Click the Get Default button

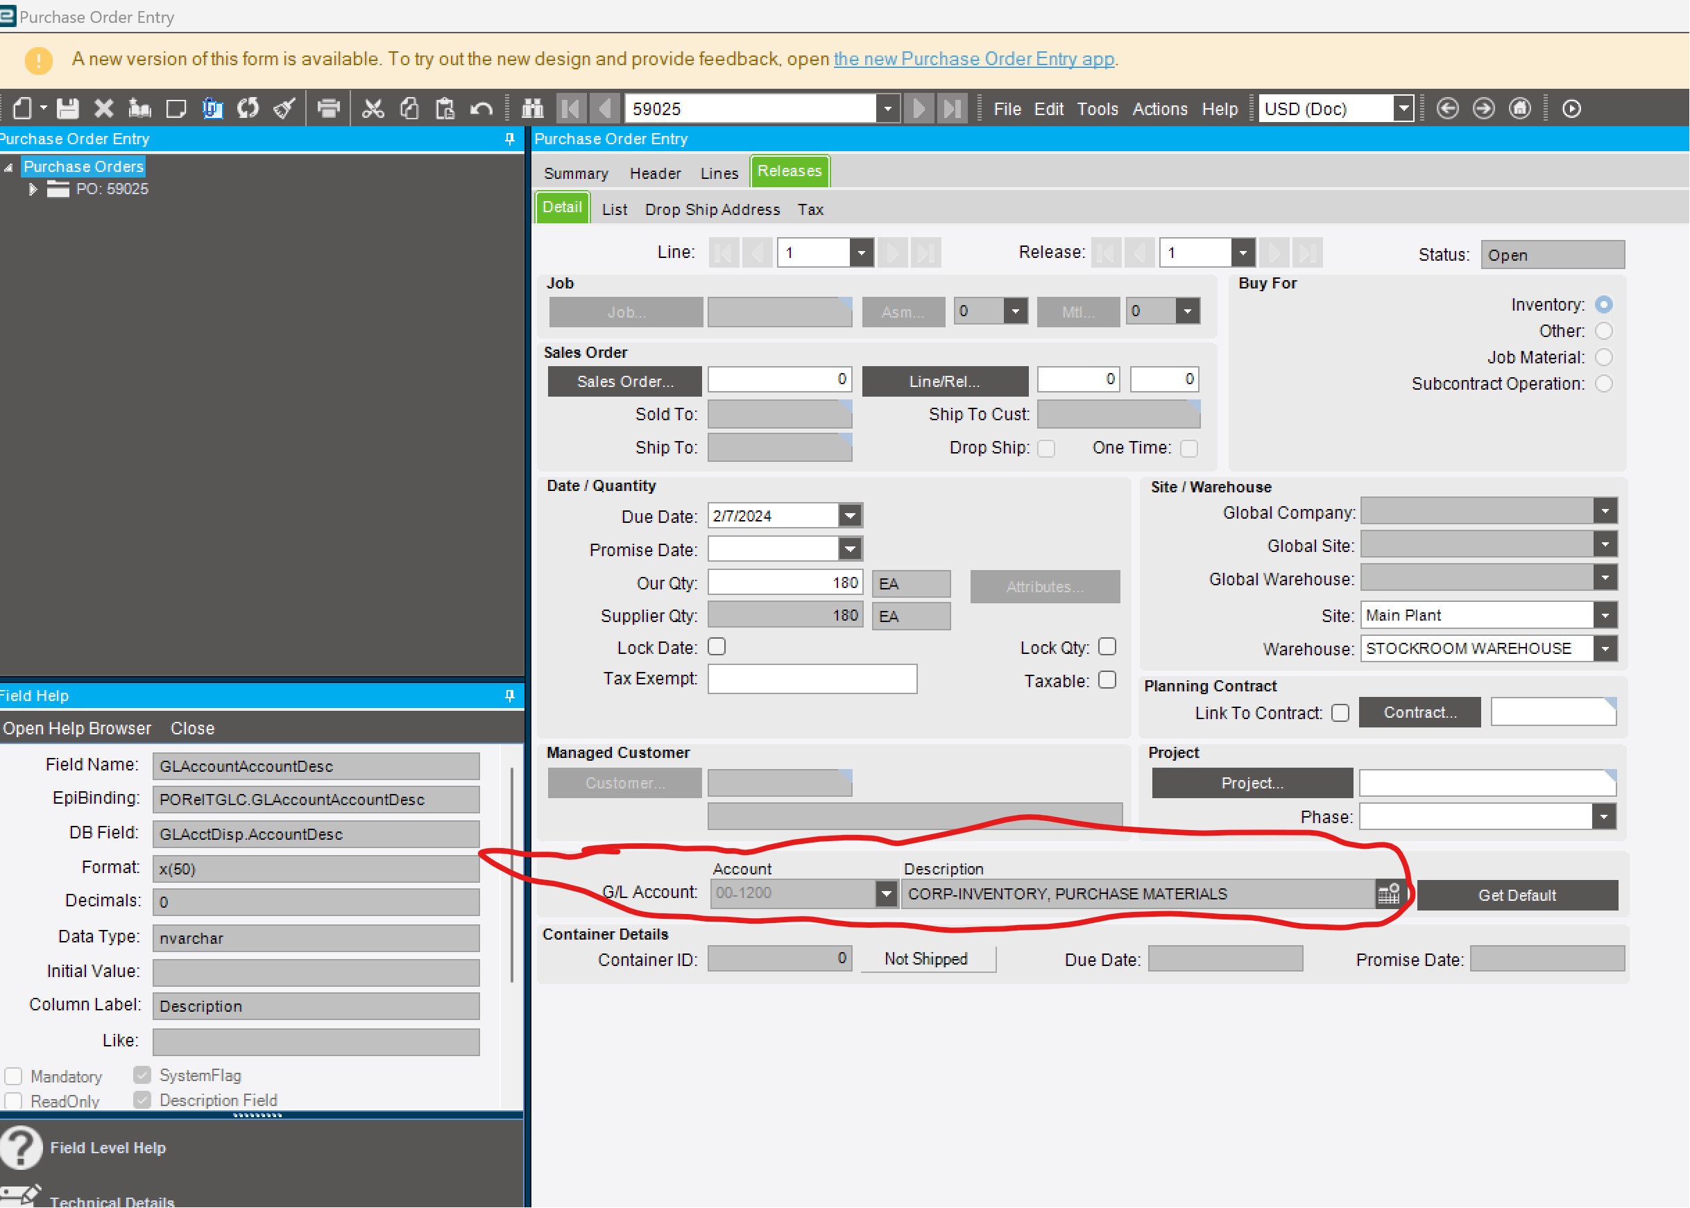[x=1517, y=895]
